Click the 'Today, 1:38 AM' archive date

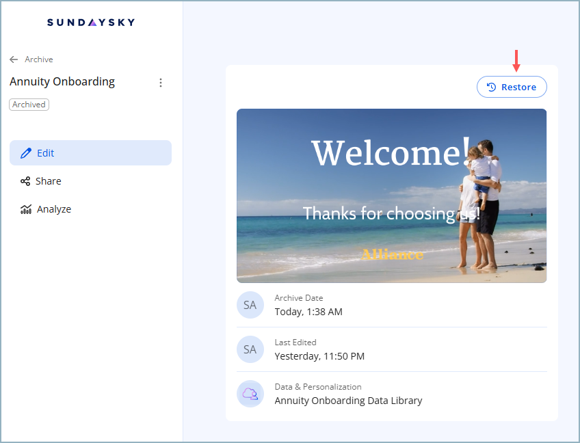pos(308,312)
